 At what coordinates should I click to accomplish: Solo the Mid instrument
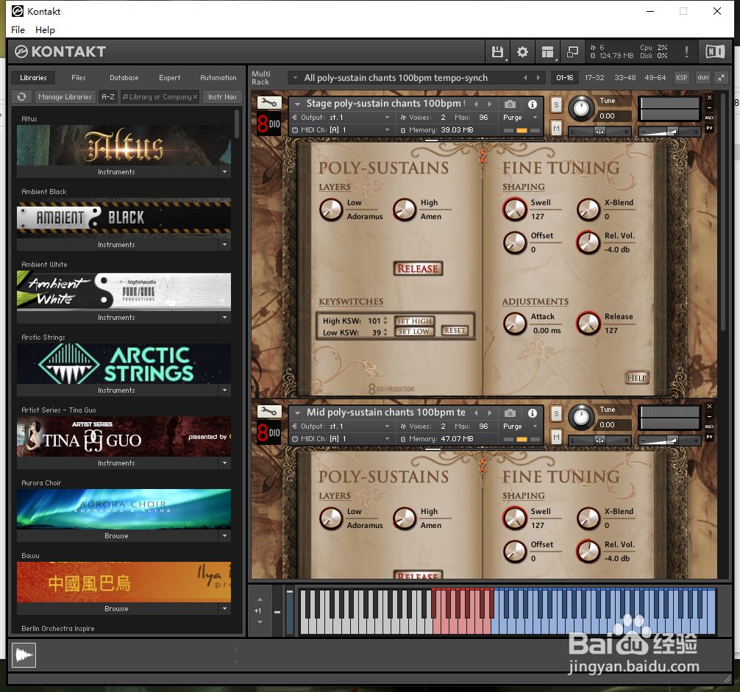coord(556,414)
